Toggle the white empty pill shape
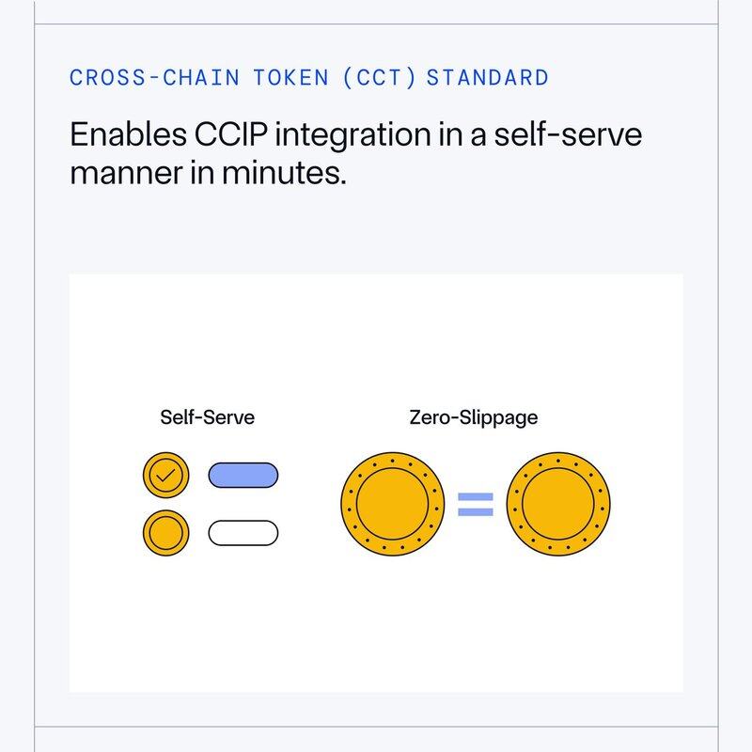Screen dimensions: 752x752 coord(243,533)
